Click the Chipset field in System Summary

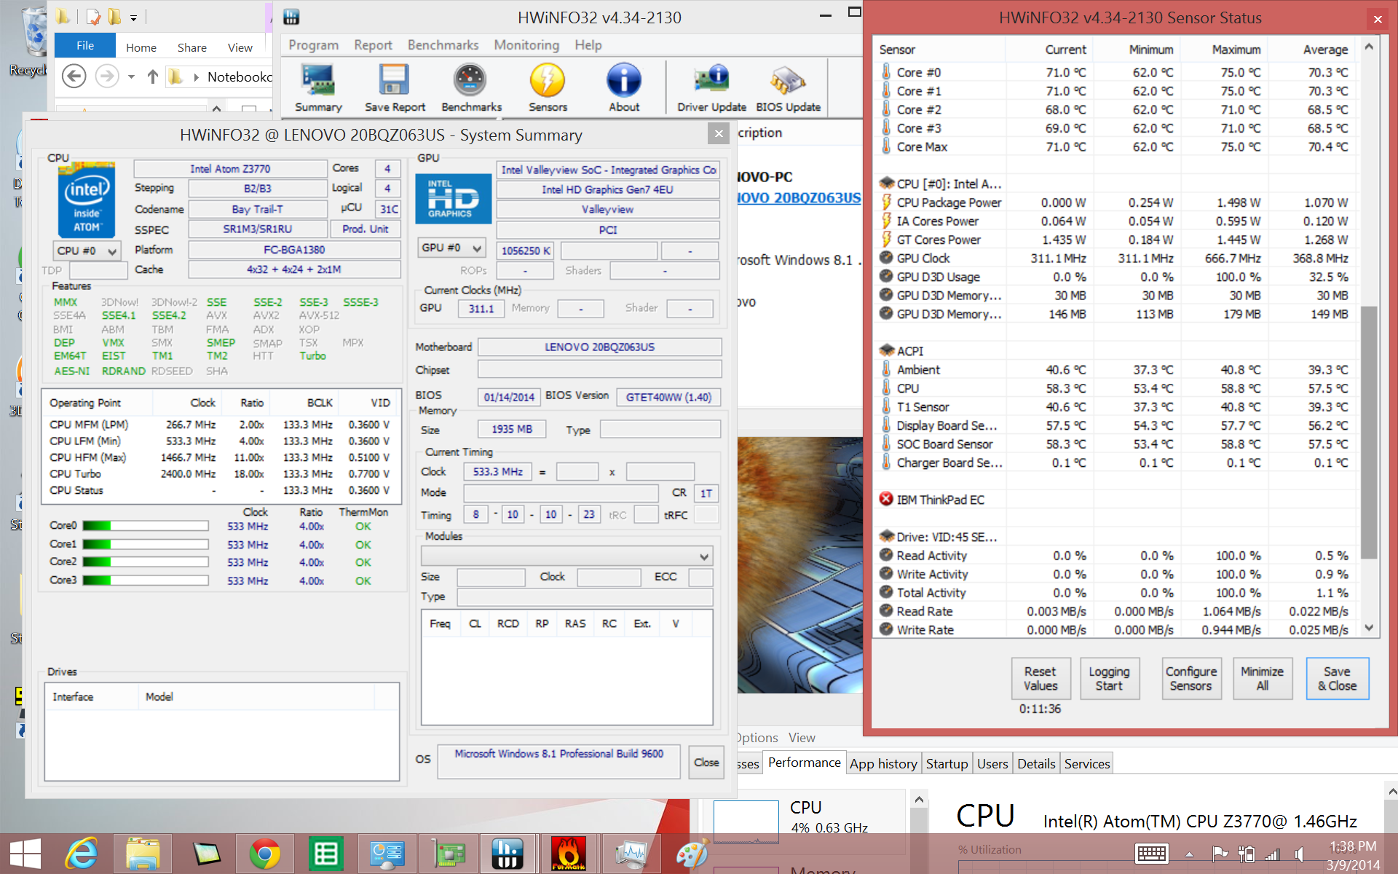[599, 369]
